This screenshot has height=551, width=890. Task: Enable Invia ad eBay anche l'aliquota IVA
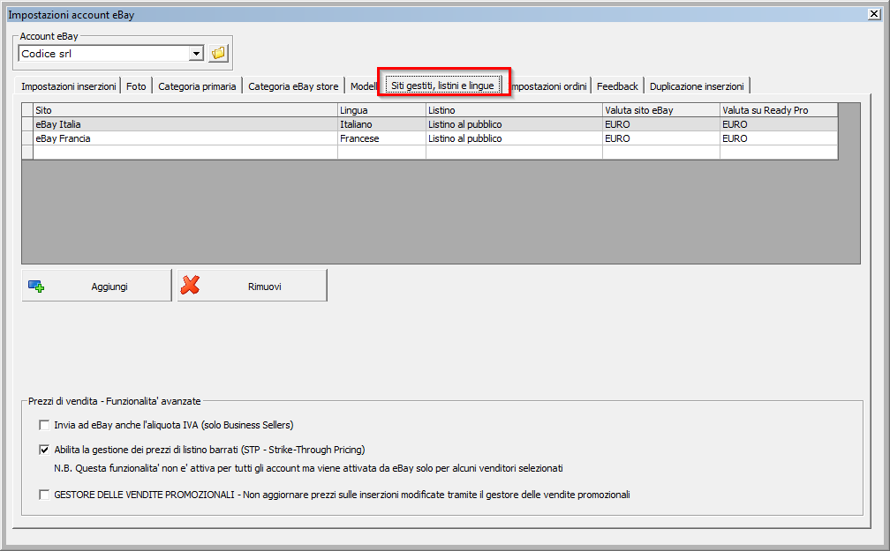pyautogui.click(x=44, y=425)
